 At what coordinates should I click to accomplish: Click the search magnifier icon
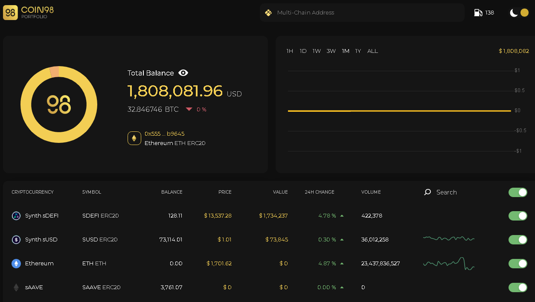(x=427, y=192)
